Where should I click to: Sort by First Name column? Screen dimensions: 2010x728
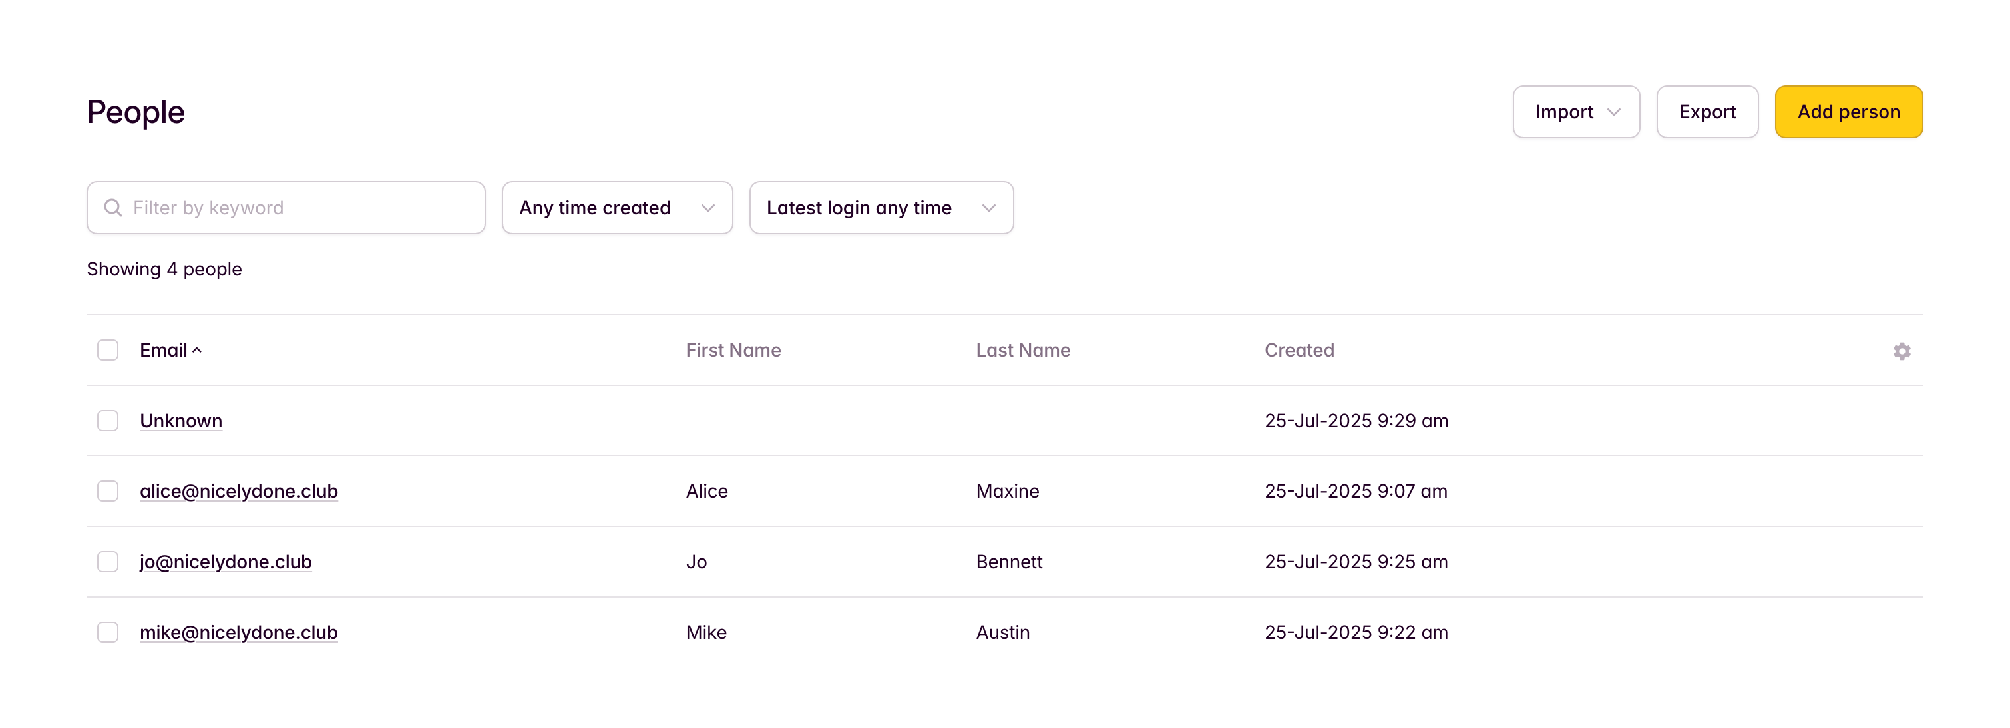(733, 350)
